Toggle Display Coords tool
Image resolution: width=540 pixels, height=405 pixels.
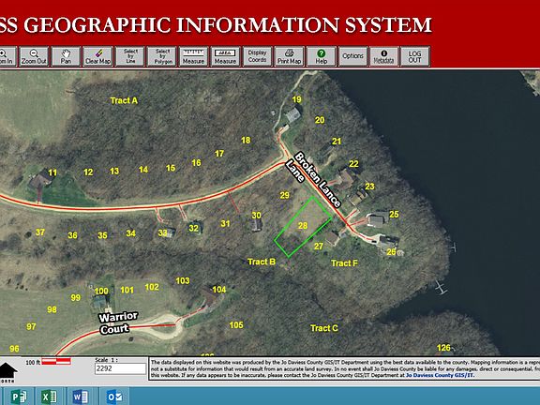[257, 56]
